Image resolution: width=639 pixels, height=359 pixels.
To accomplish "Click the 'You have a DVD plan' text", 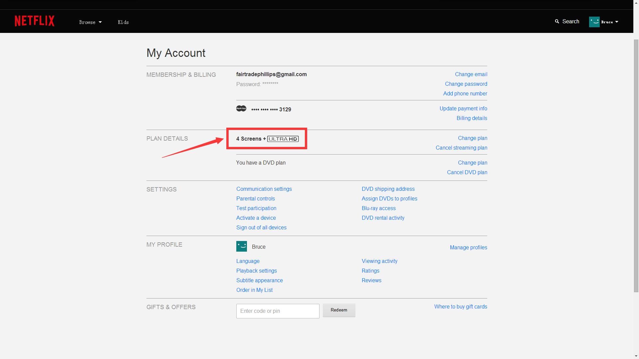I will click(x=261, y=163).
